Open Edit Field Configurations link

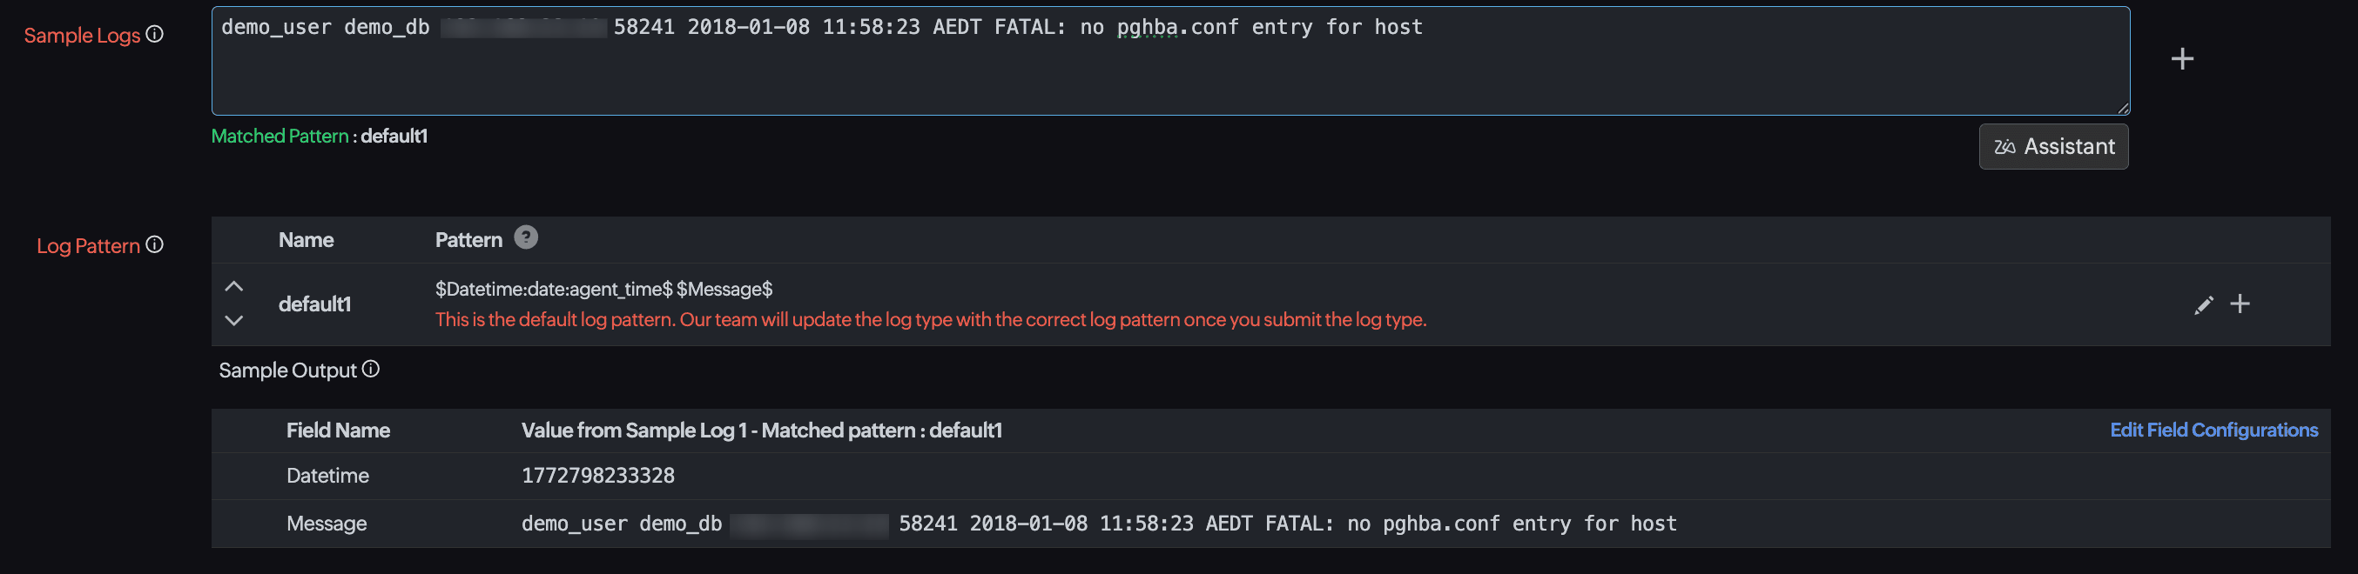2213,430
